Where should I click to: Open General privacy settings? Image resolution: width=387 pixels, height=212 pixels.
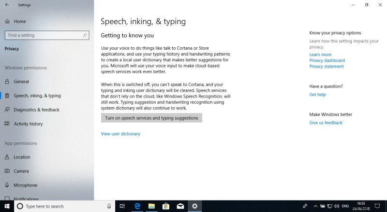(21, 82)
